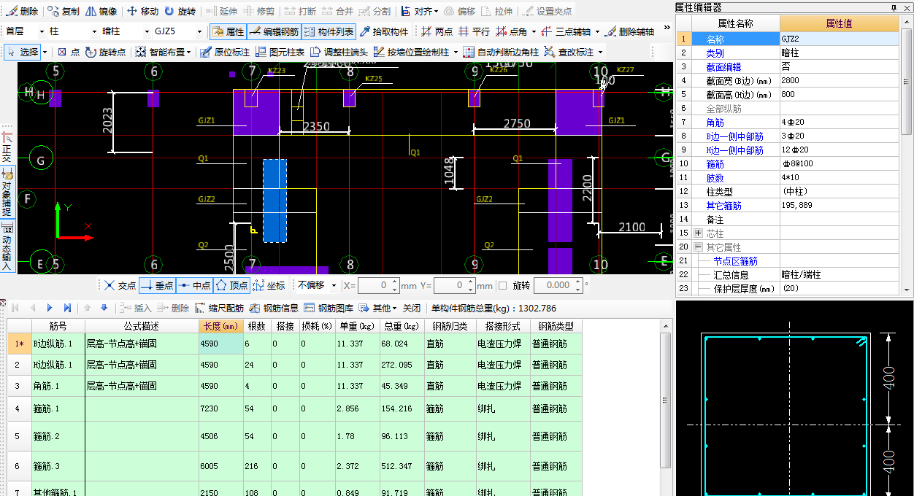Click 自动判断边角柱 tool
This screenshot has height=496, width=914.
tap(501, 52)
